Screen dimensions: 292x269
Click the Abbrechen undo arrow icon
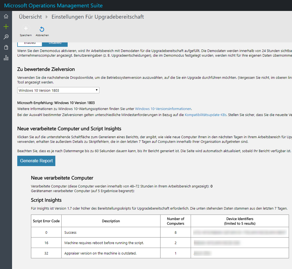42,29
